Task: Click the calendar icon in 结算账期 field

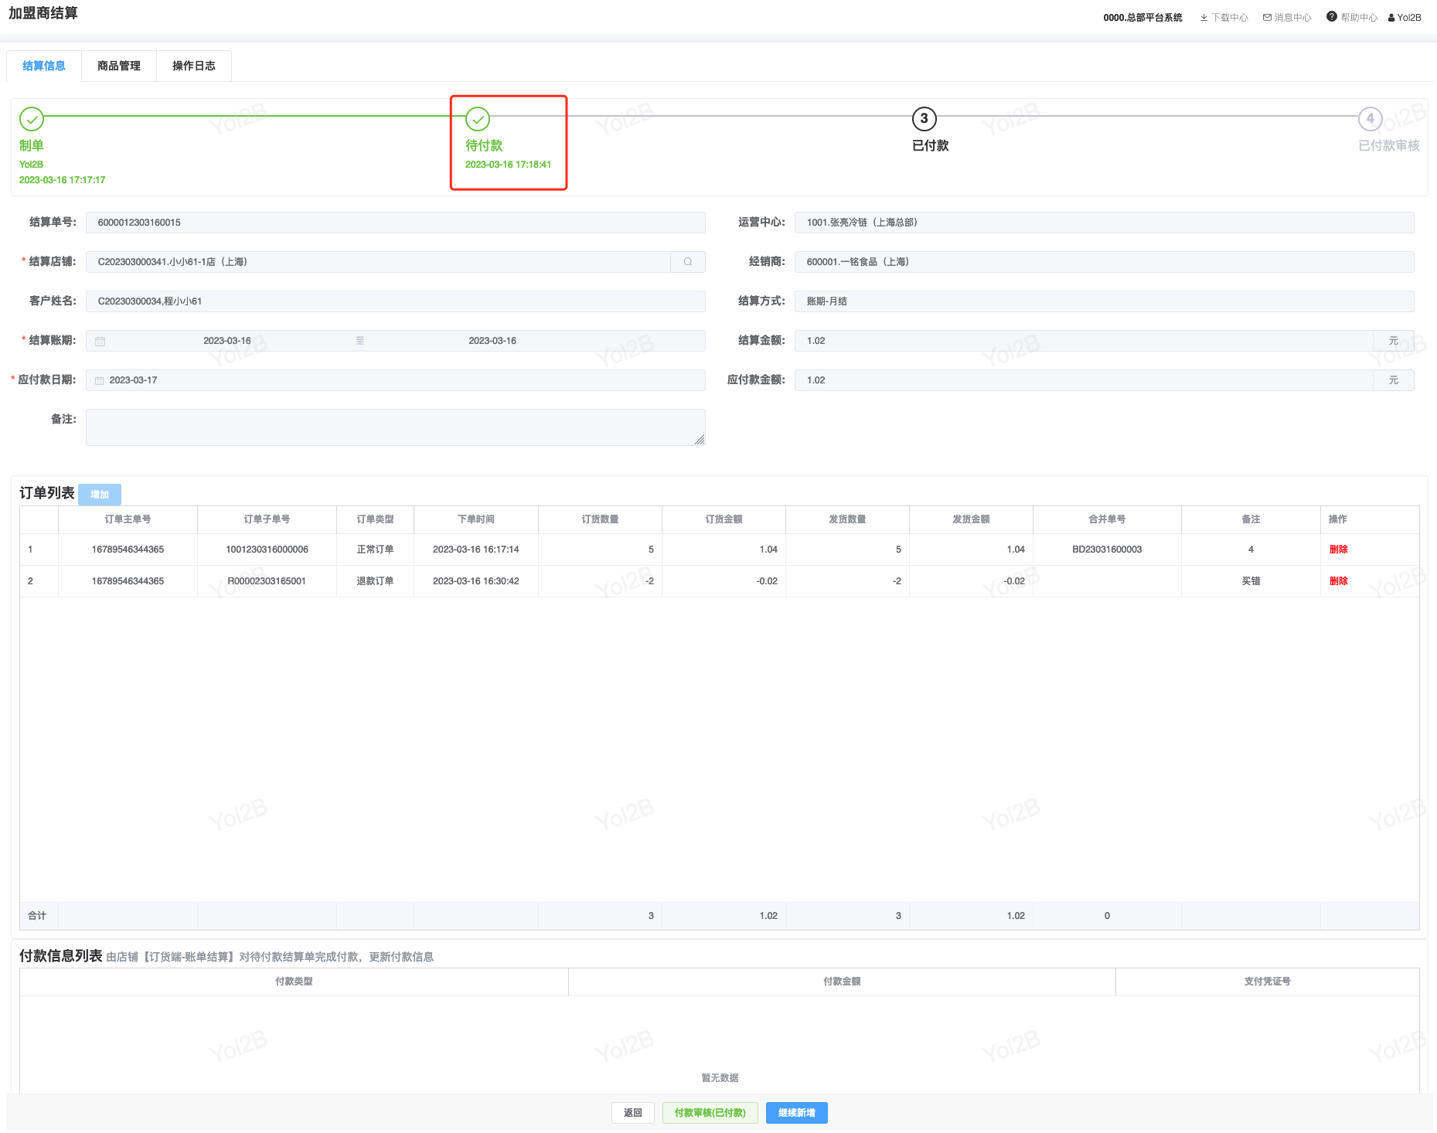Action: coord(100,341)
